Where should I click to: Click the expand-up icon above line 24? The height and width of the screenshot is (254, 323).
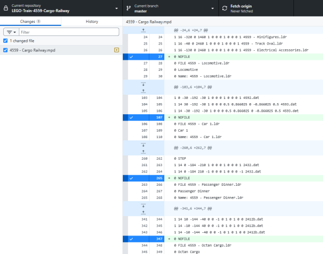point(143,31)
